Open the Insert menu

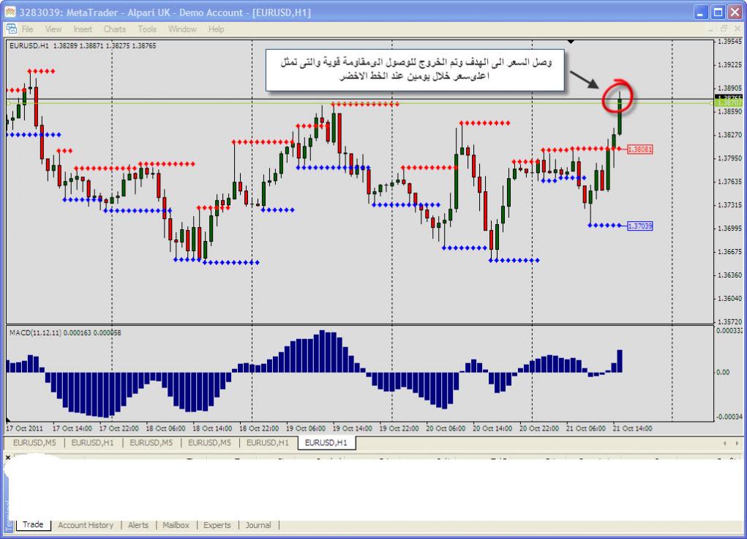[83, 29]
